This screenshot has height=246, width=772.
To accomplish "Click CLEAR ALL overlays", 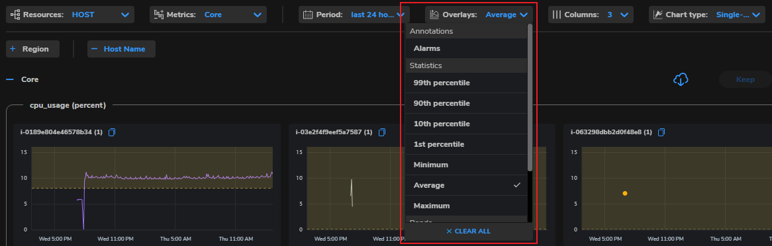I will pyautogui.click(x=468, y=231).
